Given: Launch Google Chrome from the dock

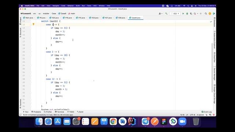Looking at the screenshot, I should pos(113,121).
